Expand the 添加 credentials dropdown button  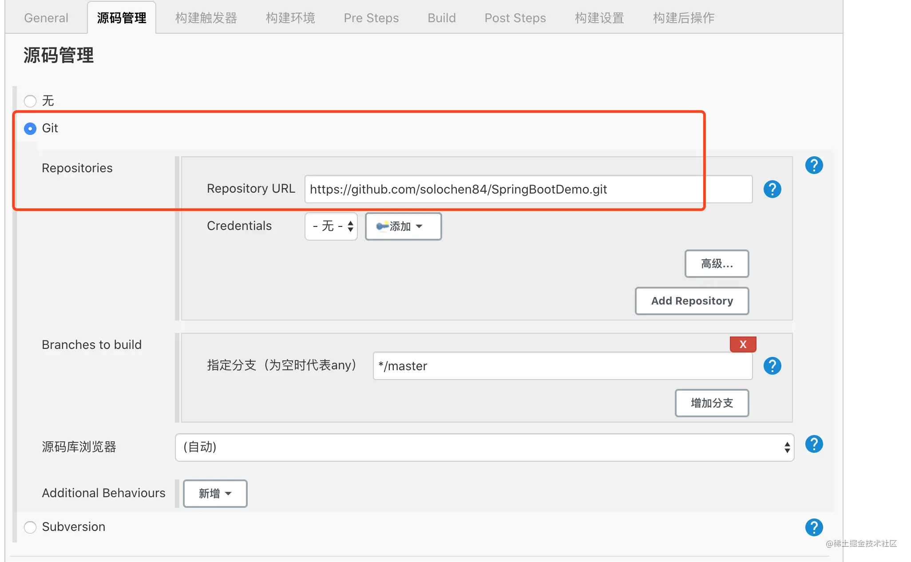[x=403, y=226]
